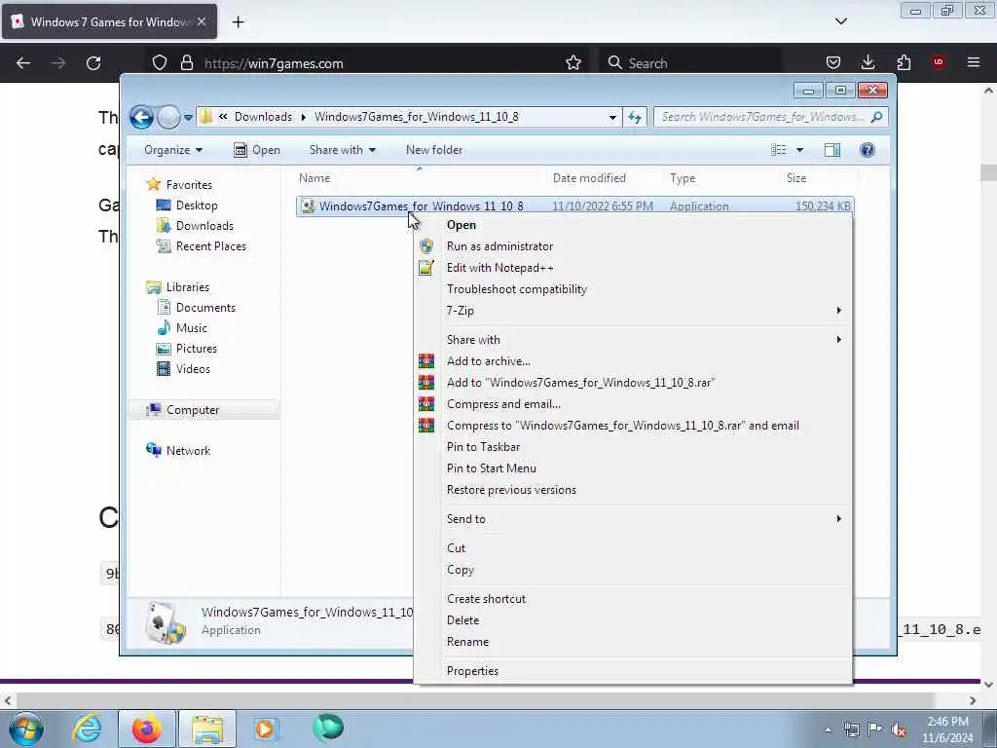Choose Create shortcut
The image size is (997, 748).
[633, 599]
